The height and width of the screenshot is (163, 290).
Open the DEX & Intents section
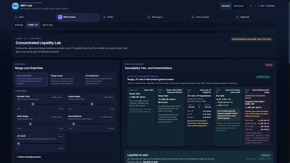(x=78, y=17)
